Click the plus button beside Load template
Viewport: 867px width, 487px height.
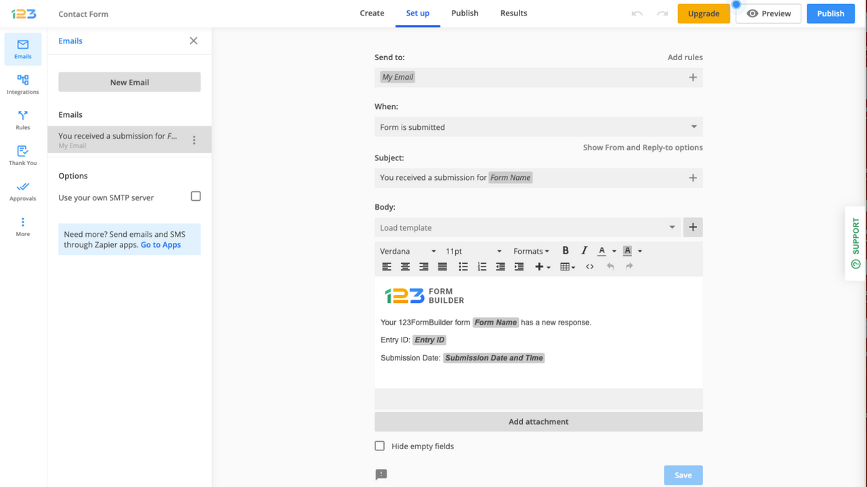[x=693, y=227]
